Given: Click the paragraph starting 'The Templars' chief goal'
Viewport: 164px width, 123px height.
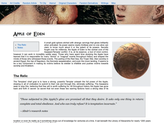Looking at the screenshot, I should pyautogui.click(x=61, y=85).
